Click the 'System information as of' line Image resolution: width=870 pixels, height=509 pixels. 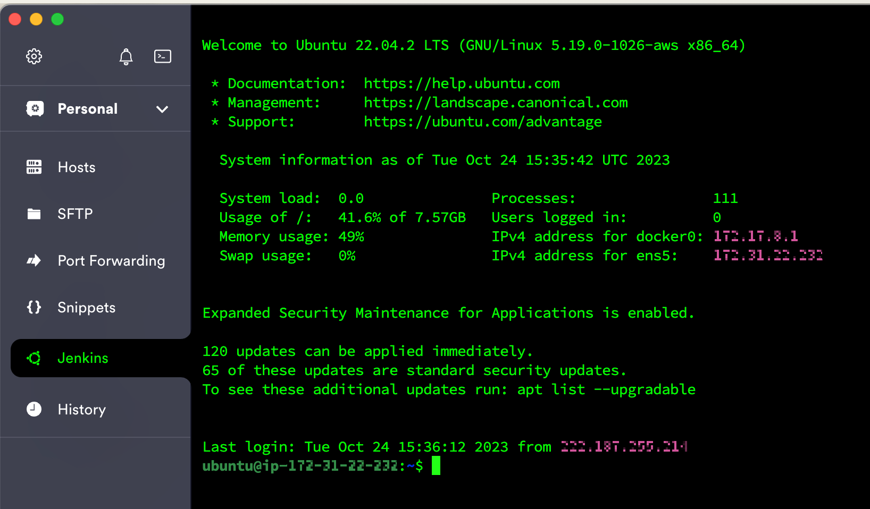[445, 160]
